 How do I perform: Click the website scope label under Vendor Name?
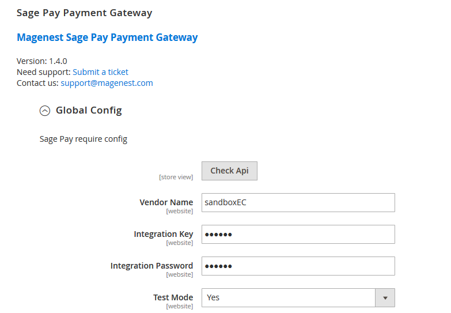pos(179,211)
